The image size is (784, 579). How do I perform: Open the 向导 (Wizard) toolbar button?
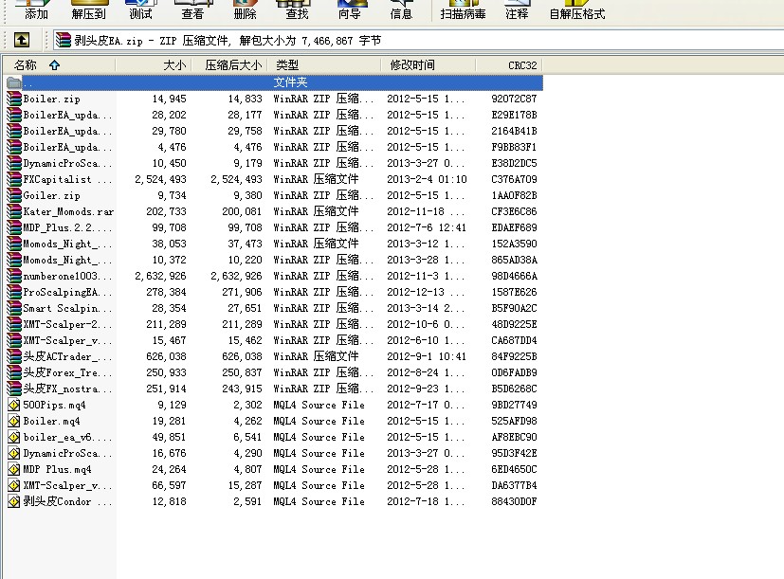pos(349,11)
